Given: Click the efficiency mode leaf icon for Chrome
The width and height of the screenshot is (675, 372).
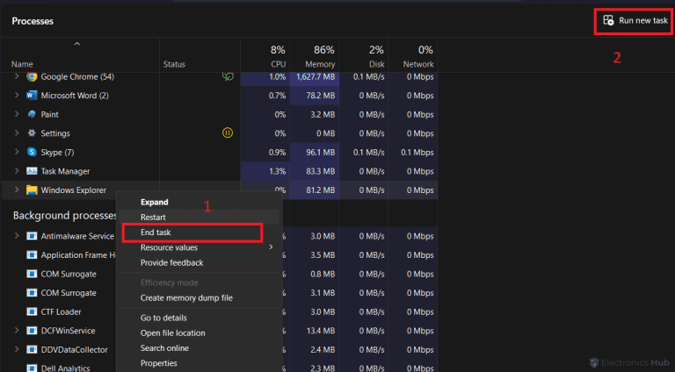Looking at the screenshot, I should [227, 77].
